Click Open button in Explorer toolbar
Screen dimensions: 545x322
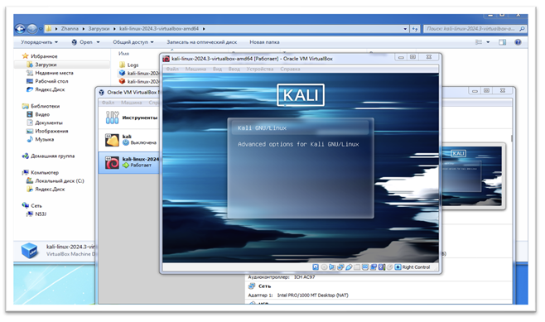coord(82,42)
